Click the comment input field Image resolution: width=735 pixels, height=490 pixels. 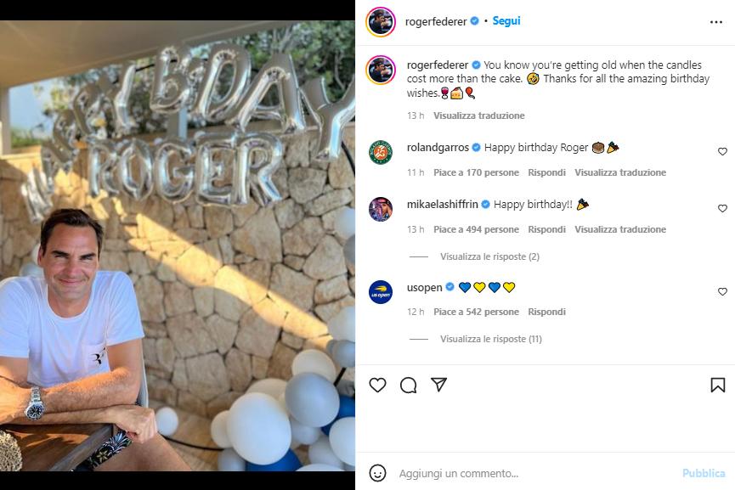tap(527, 473)
